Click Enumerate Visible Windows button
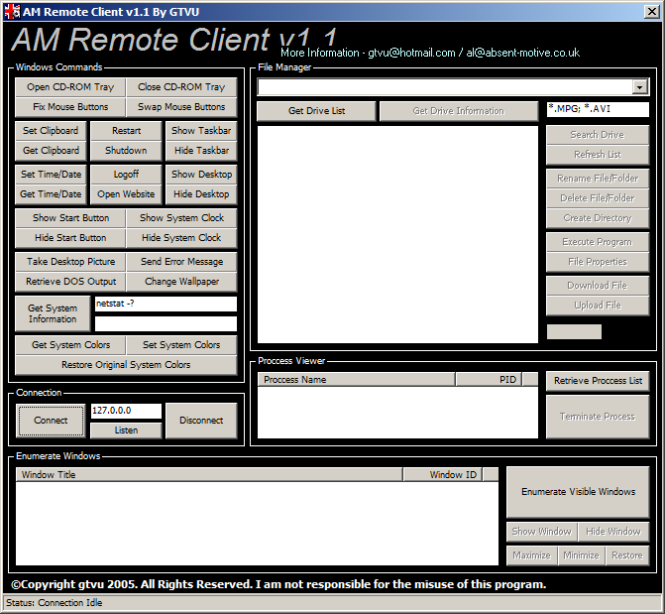Viewport: 665px width, 614px height. point(578,492)
